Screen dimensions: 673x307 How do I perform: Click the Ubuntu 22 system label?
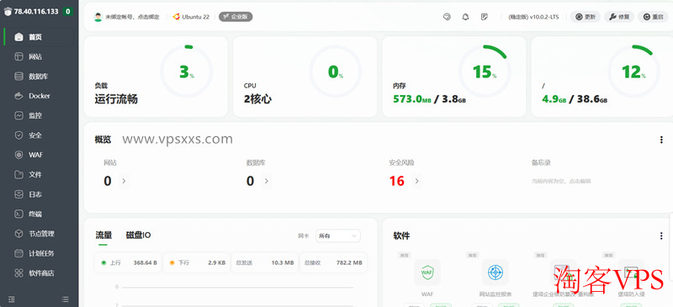click(196, 17)
